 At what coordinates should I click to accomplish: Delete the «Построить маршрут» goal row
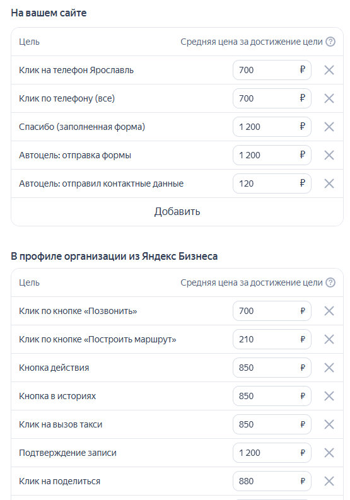329,339
